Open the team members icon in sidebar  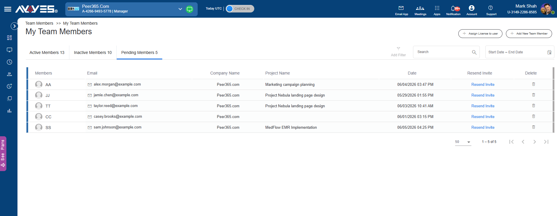[10, 74]
